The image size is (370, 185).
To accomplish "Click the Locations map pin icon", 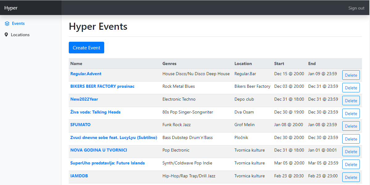I will 6,35.
